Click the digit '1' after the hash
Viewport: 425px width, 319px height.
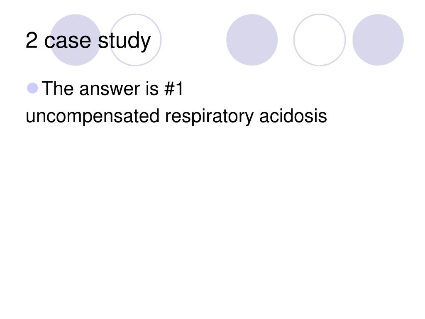(179, 88)
